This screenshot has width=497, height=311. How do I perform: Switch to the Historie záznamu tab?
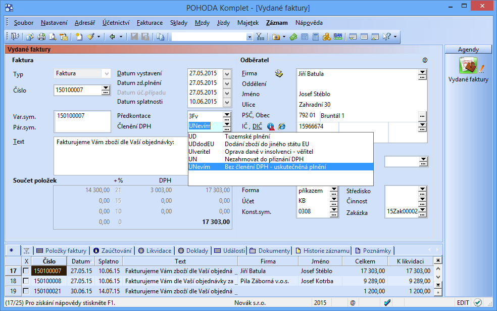point(322,251)
